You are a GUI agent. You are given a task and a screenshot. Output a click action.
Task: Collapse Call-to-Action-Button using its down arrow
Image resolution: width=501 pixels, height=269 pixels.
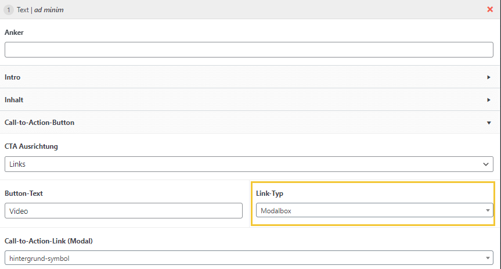[x=488, y=123]
